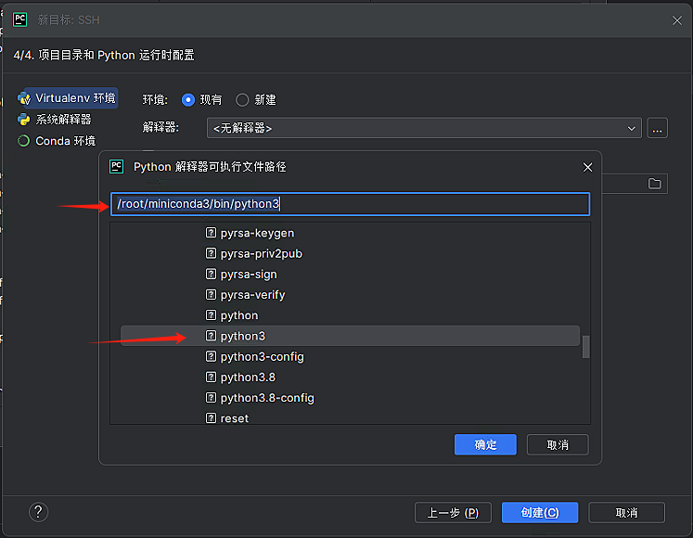Click the PyCharm logo in wizard title bar
Viewport: 693px width, 538px height.
(19, 19)
